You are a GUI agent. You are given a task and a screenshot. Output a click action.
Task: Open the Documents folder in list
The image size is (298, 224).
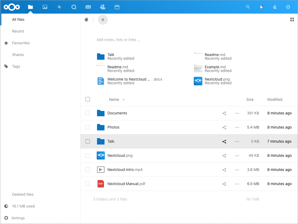coord(117,113)
